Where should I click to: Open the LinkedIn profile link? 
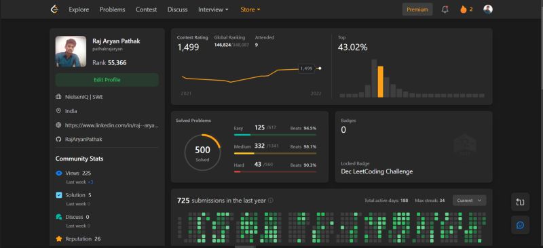112,125
